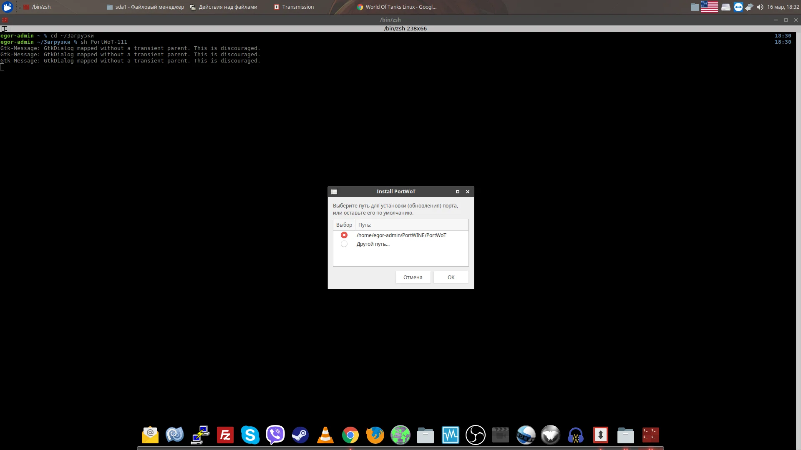Open the volume control in system tray
This screenshot has height=450, width=801.
click(x=760, y=7)
